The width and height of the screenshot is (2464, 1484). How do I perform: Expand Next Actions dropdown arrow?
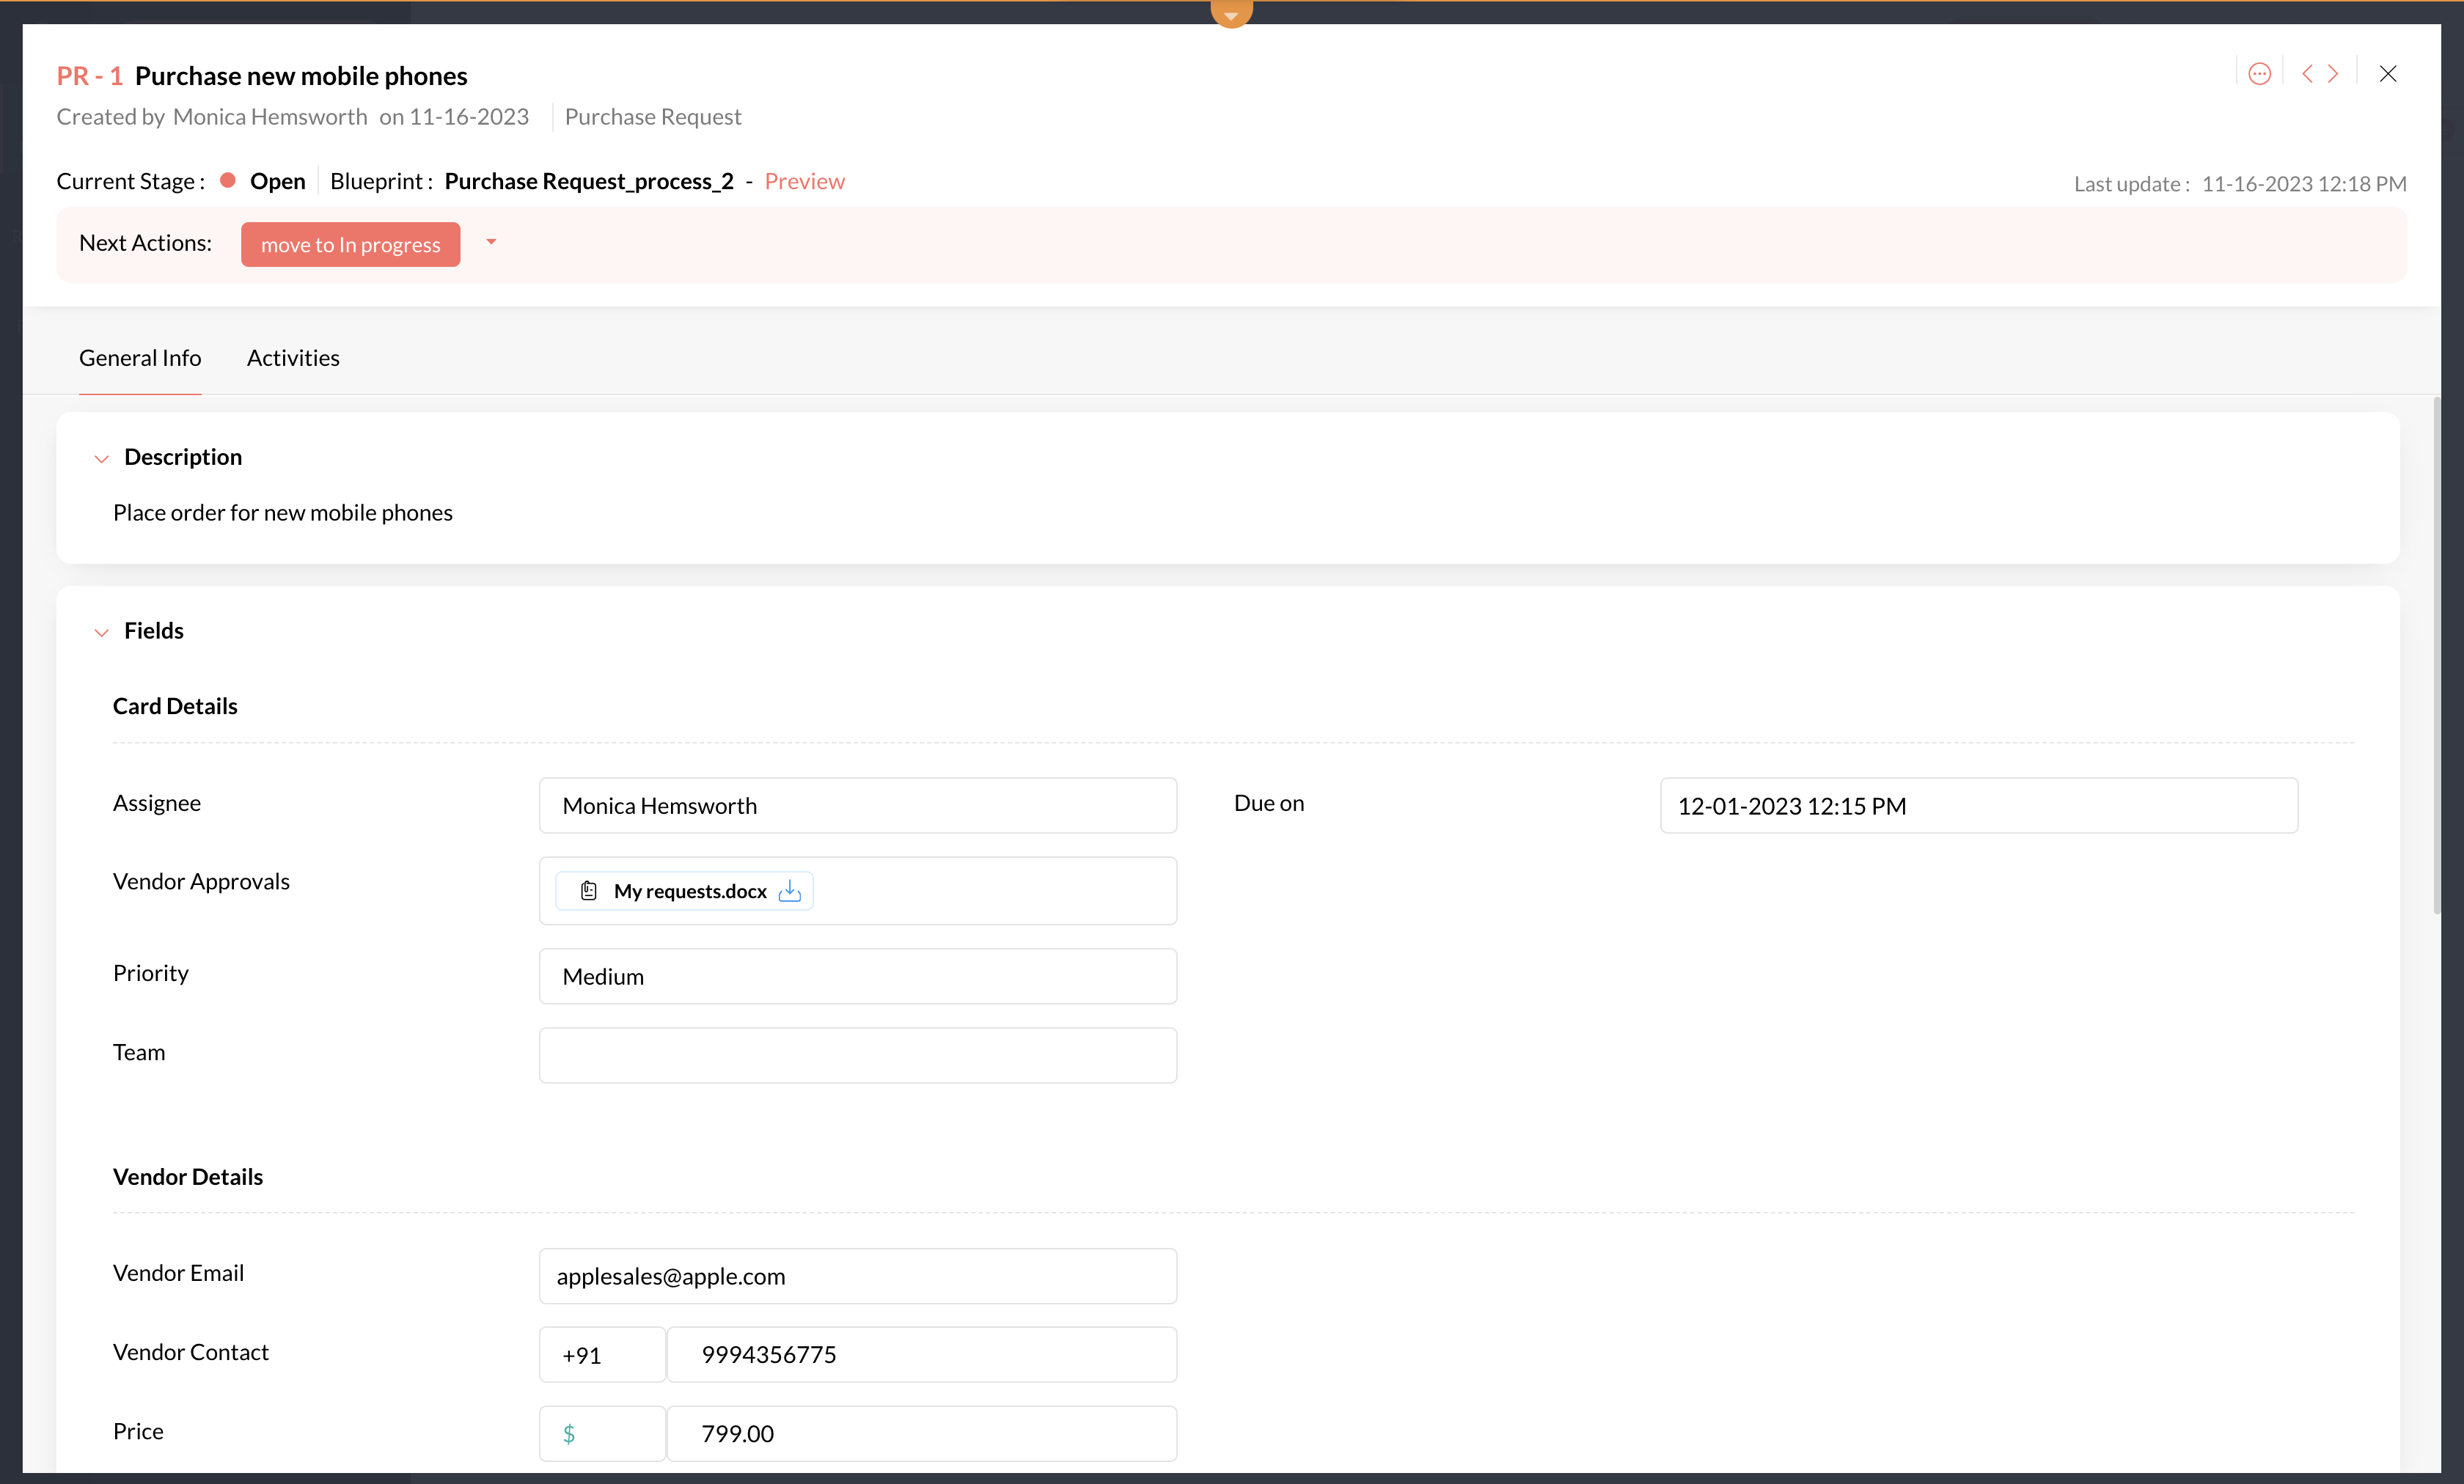pyautogui.click(x=491, y=242)
